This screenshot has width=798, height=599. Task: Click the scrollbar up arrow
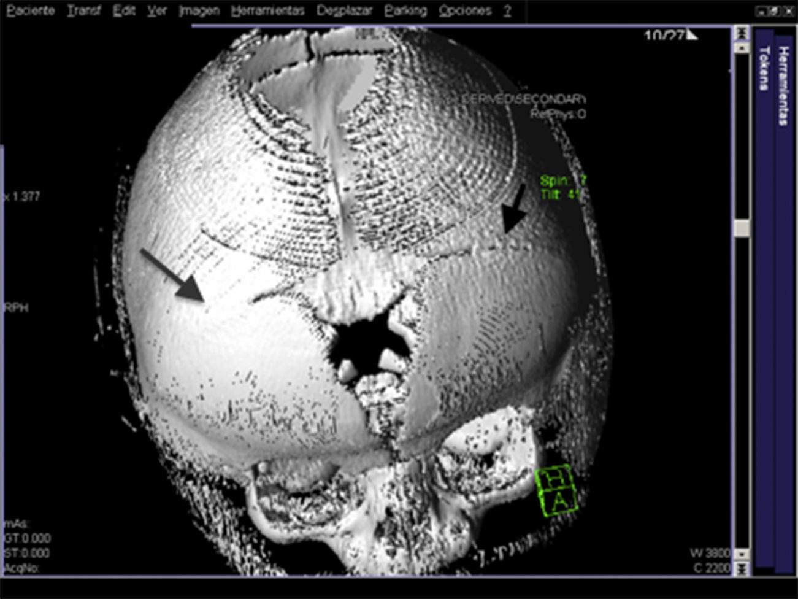pos(742,47)
